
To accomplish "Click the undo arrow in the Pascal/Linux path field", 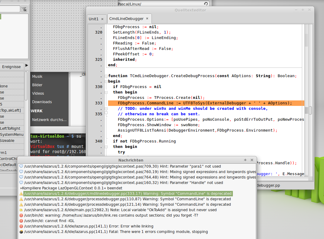I will pos(206,4).
